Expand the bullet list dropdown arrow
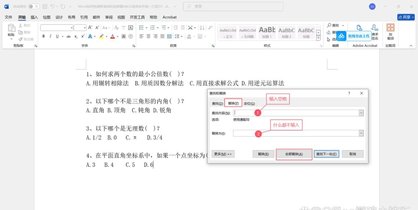This screenshot has height=210, width=418. pyautogui.click(x=146, y=28)
